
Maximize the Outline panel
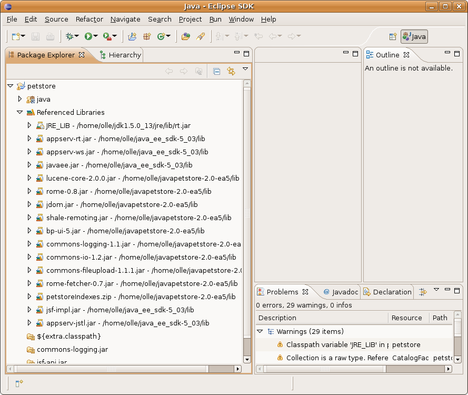tap(457, 54)
